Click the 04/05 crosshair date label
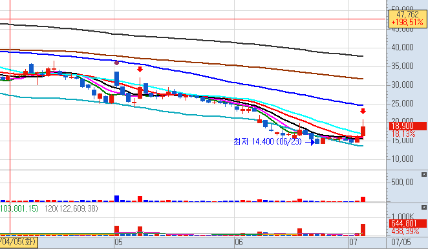This screenshot has width=428, height=249. coord(19,242)
